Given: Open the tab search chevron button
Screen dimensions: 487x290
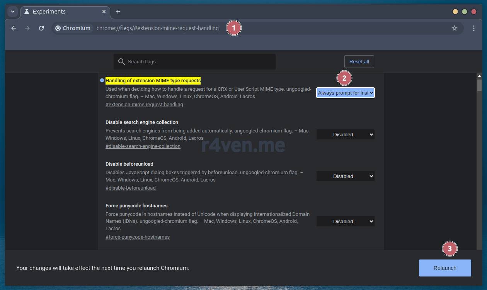Looking at the screenshot, I should 13,12.
